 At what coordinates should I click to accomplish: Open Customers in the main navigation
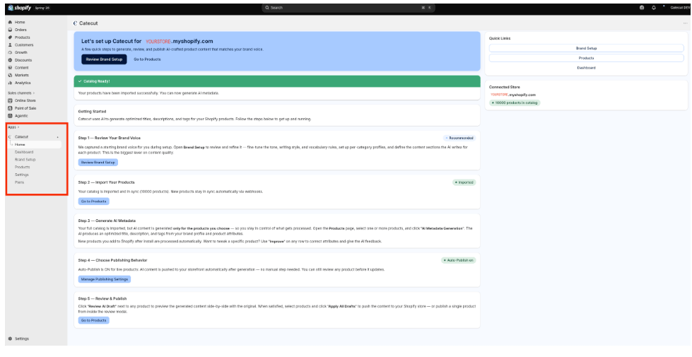click(x=24, y=45)
